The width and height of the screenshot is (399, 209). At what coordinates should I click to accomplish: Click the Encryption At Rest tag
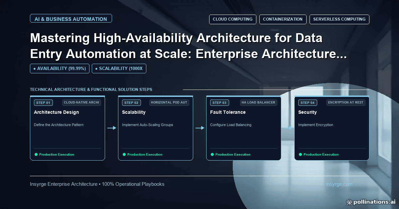(x=346, y=103)
